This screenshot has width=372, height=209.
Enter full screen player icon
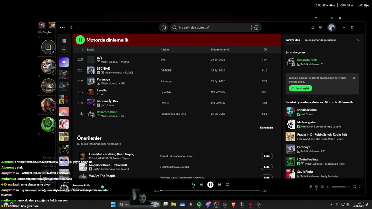[361, 187]
